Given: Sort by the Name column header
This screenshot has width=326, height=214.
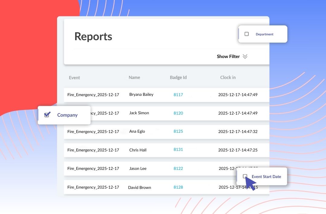Looking at the screenshot, I should pos(134,77).
